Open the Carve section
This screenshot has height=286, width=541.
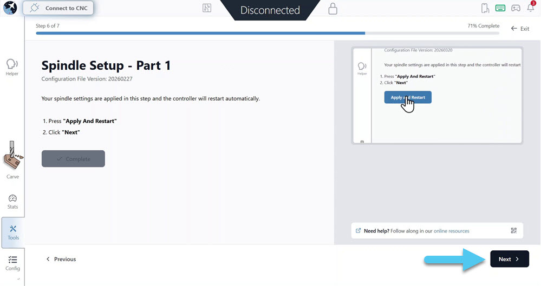click(x=12, y=161)
